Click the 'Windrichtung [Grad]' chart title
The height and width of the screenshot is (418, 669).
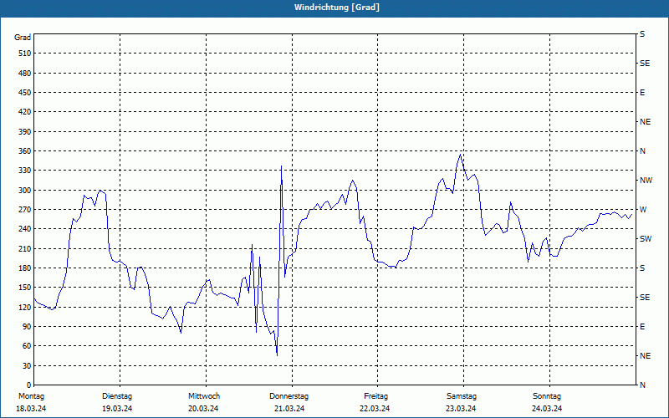click(337, 8)
